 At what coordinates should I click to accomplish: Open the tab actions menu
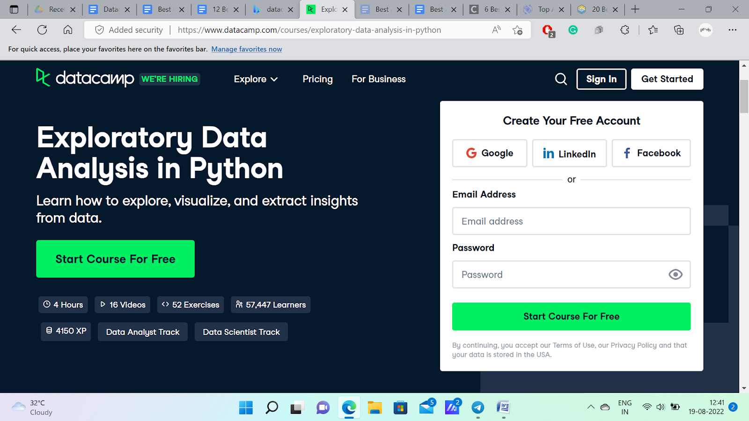(x=14, y=9)
